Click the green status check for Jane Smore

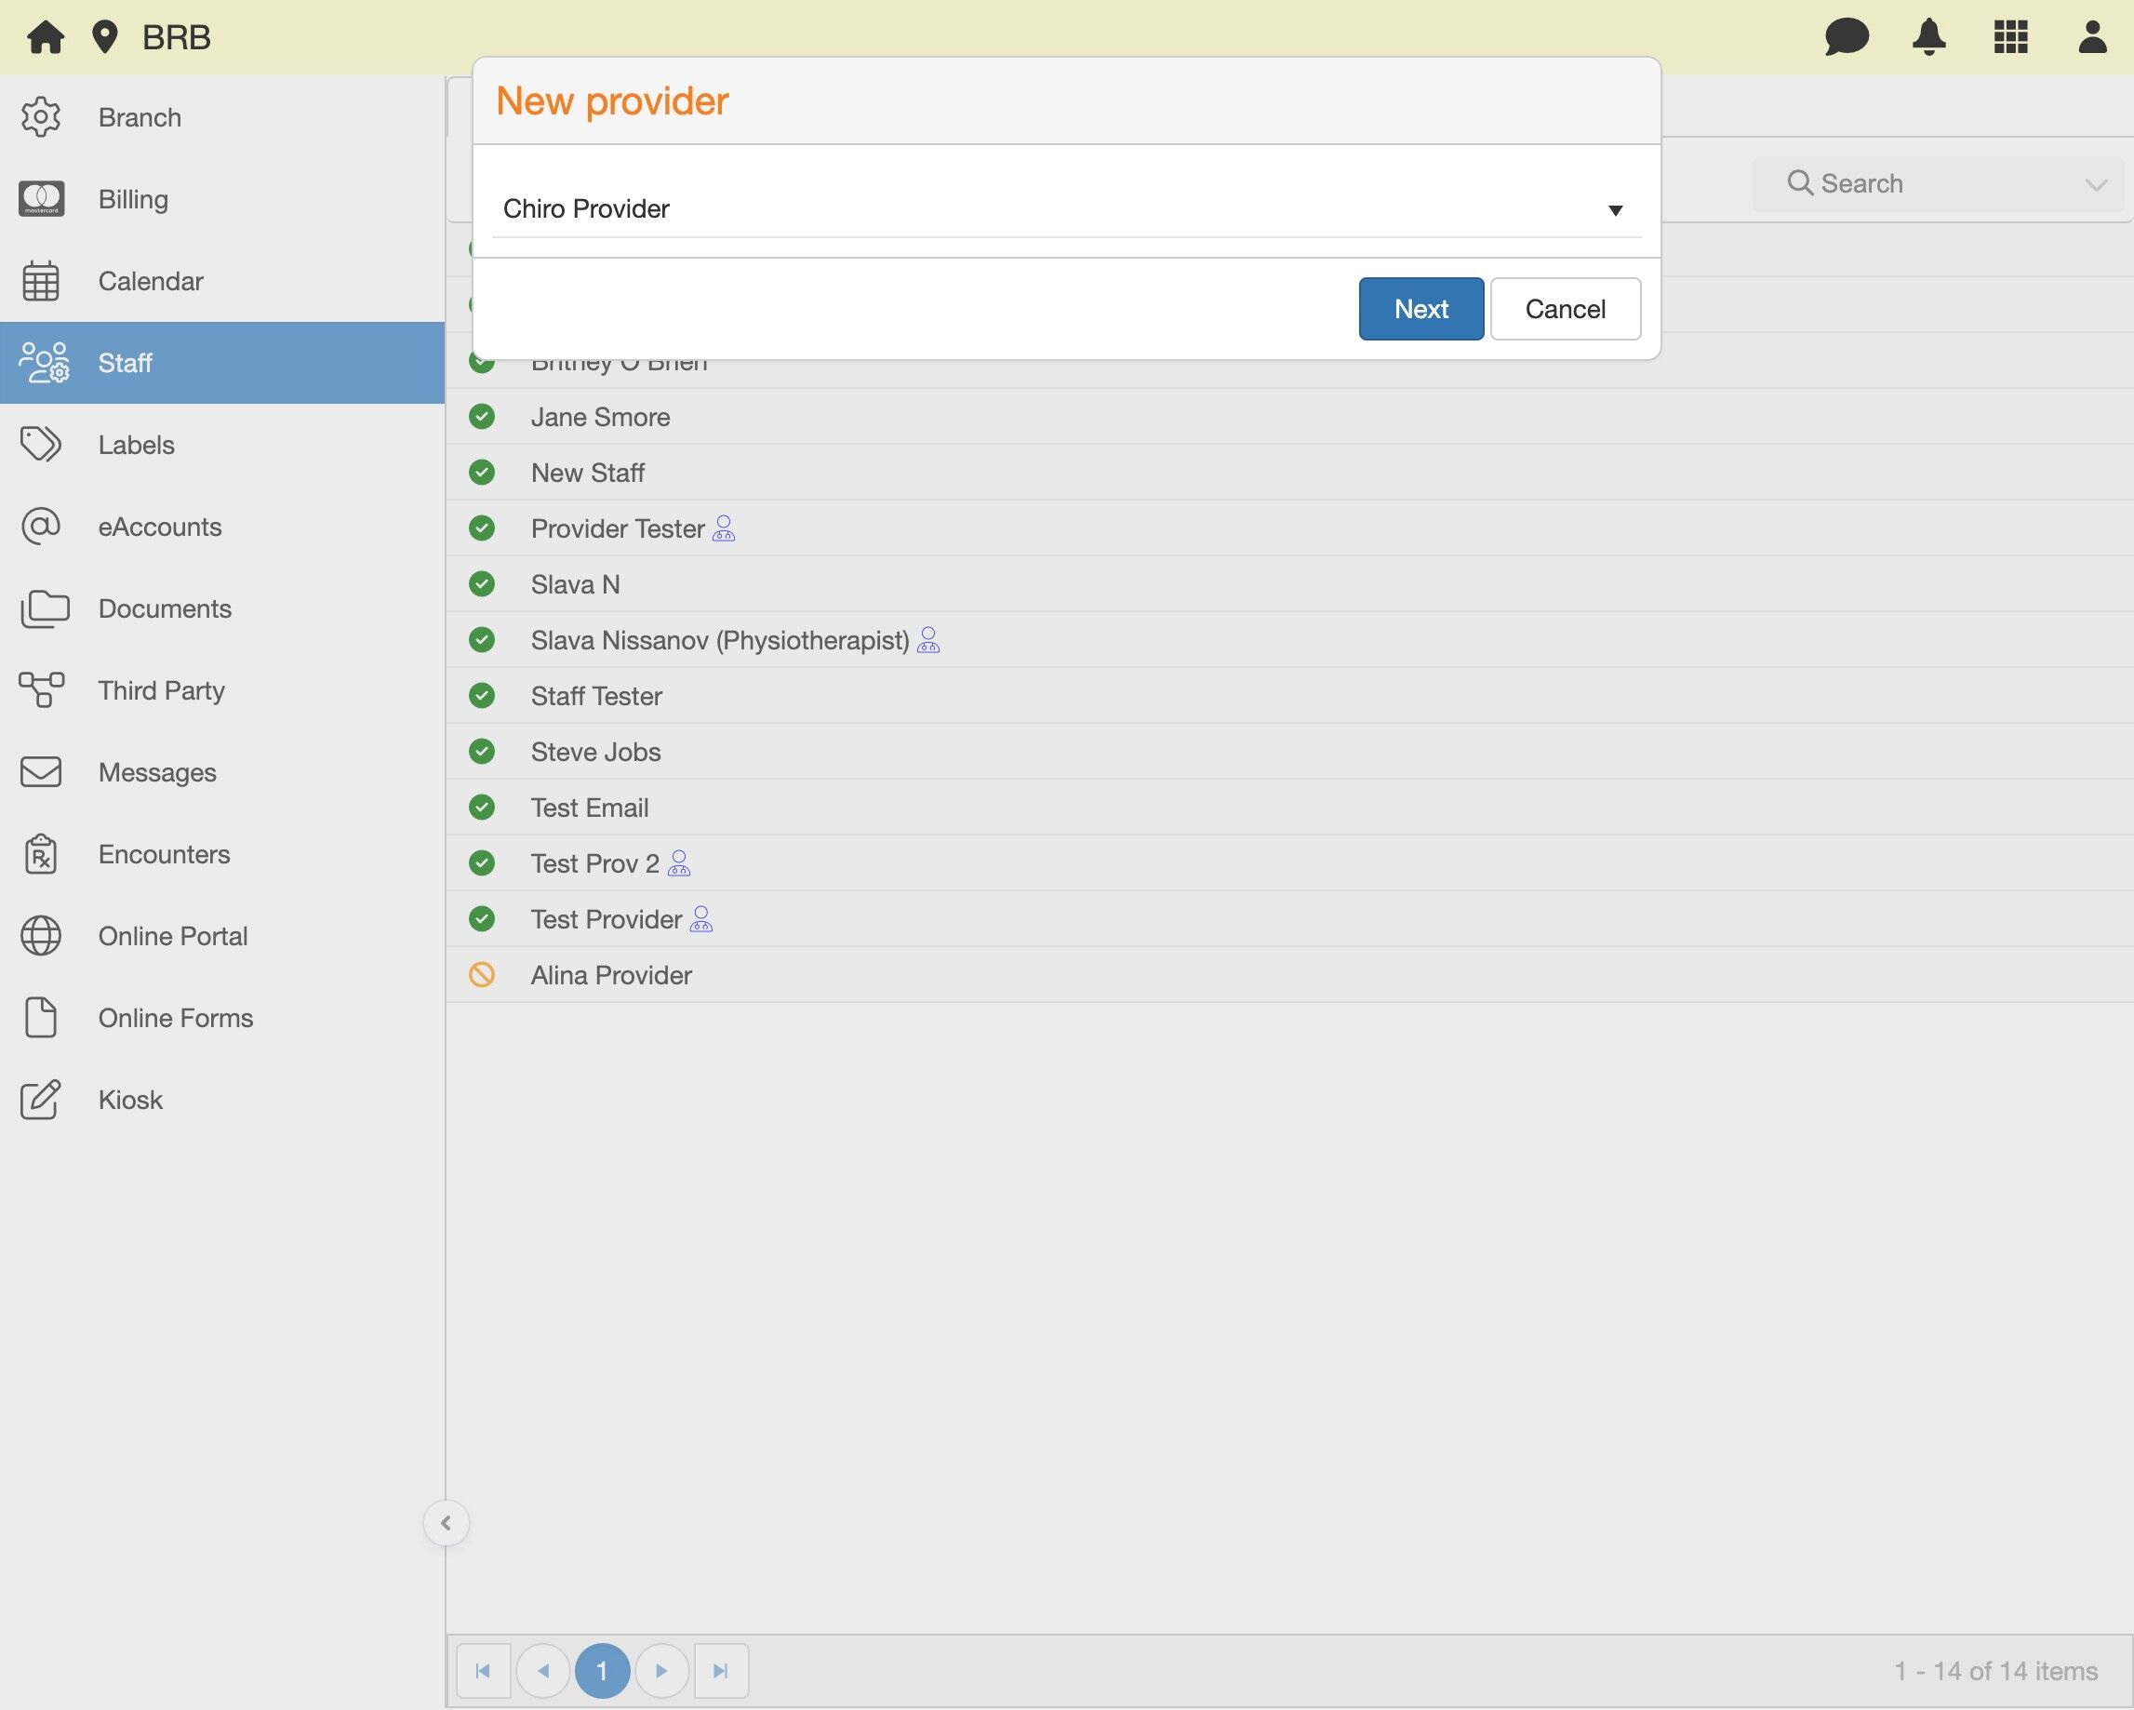pyautogui.click(x=482, y=417)
